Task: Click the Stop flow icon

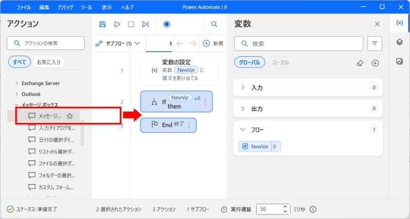Action: (131, 24)
